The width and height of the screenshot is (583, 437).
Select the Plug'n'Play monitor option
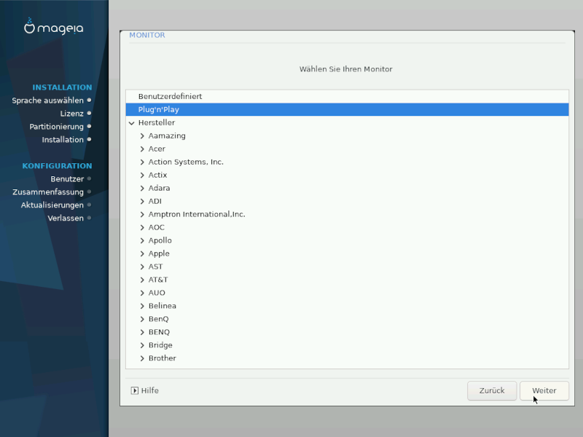[159, 109]
